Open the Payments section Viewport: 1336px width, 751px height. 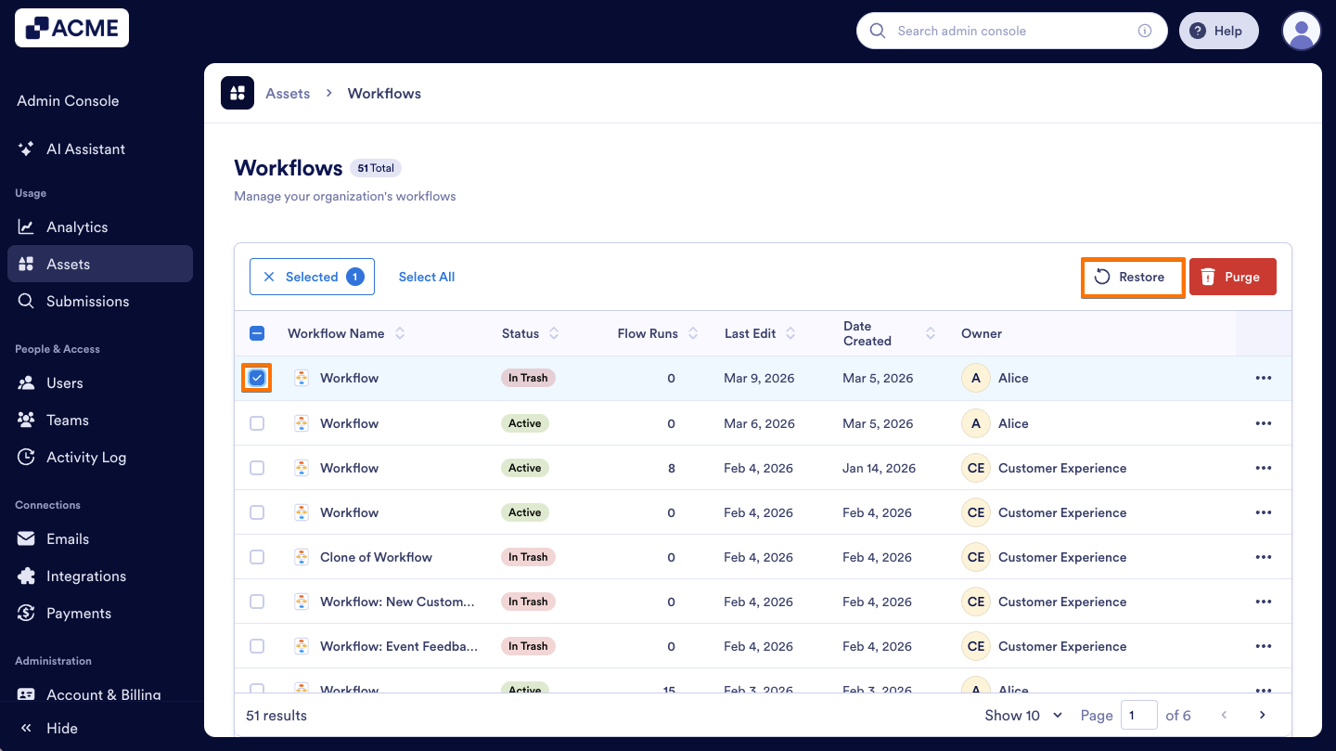[80, 613]
